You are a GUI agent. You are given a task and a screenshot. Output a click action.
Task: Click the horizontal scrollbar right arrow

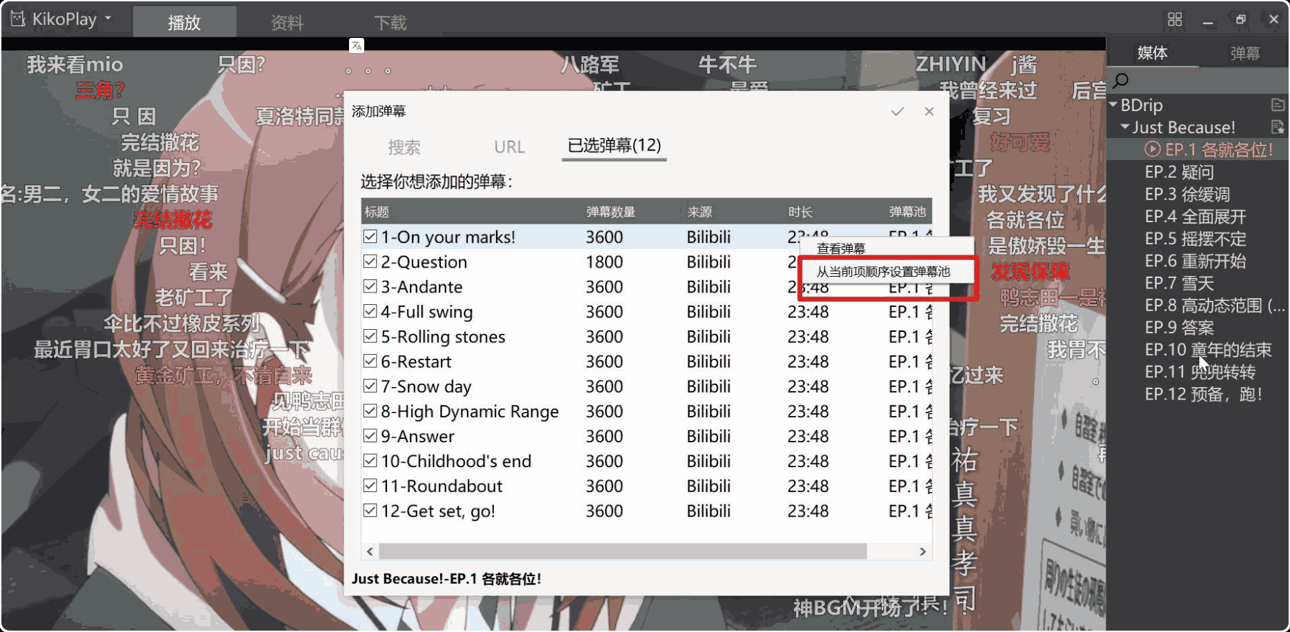[922, 551]
